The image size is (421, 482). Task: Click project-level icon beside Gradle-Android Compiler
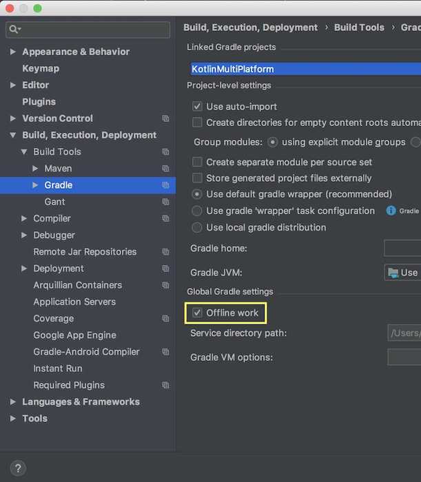pos(165,352)
